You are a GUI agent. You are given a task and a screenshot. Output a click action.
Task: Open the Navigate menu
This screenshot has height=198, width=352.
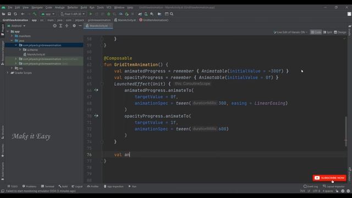(37, 7)
